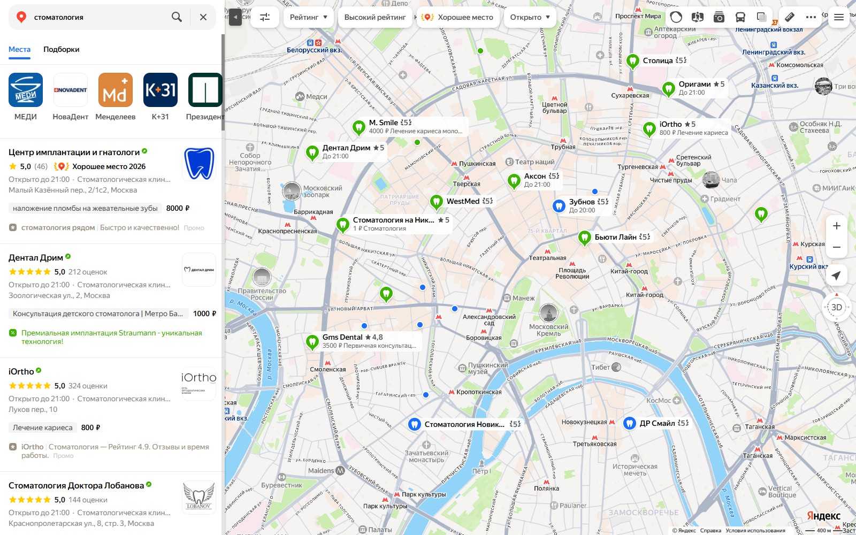Click the blue ДР Смайл pin

pyautogui.click(x=630, y=424)
